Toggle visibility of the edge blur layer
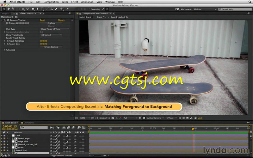The height and width of the screenshot is (158, 253). (75, 142)
